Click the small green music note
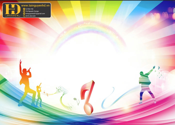The image size is (175, 125). point(76,101)
